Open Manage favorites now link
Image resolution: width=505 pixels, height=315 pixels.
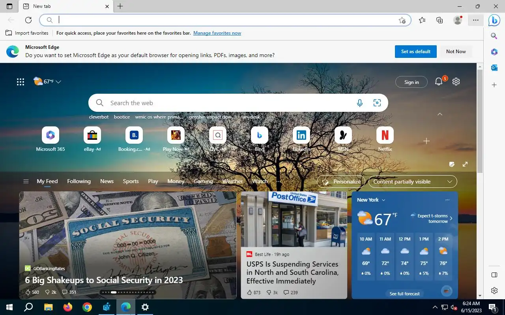[217, 33]
